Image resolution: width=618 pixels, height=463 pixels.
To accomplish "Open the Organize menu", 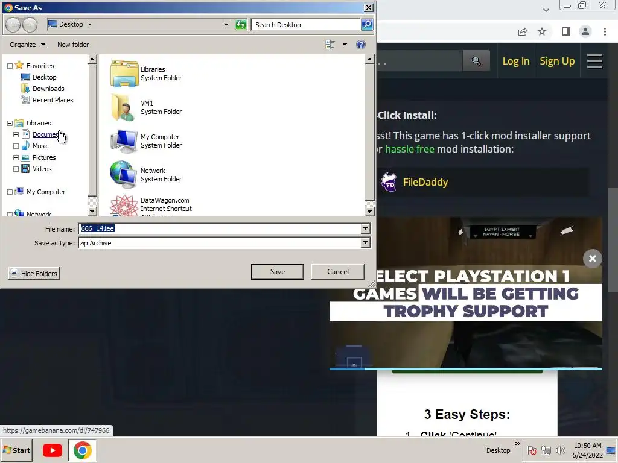I will pos(27,45).
